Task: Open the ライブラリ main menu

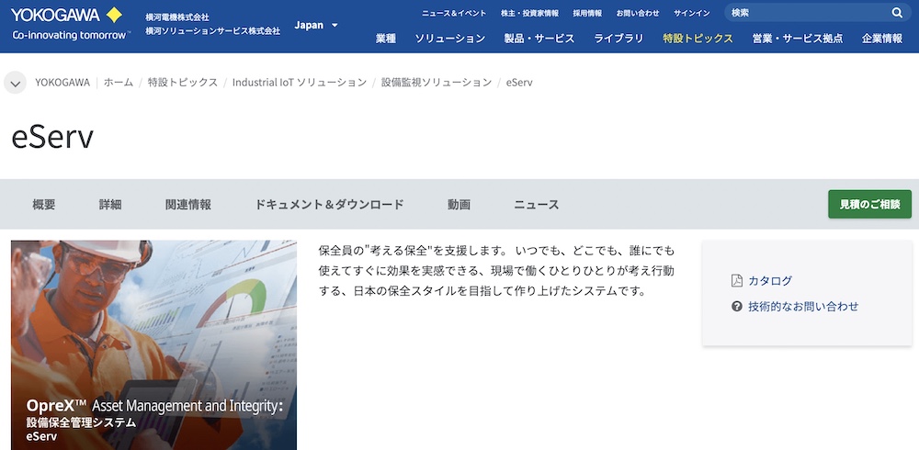Action: tap(618, 39)
